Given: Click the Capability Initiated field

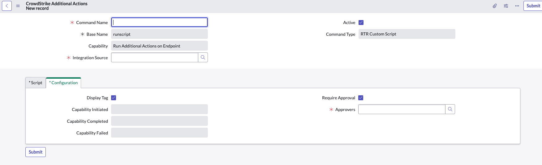Looking at the screenshot, I should click(x=159, y=109).
